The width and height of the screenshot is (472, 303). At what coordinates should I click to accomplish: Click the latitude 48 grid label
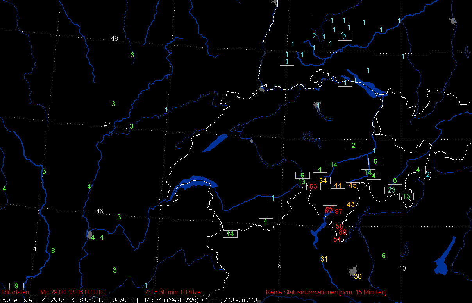114,39
